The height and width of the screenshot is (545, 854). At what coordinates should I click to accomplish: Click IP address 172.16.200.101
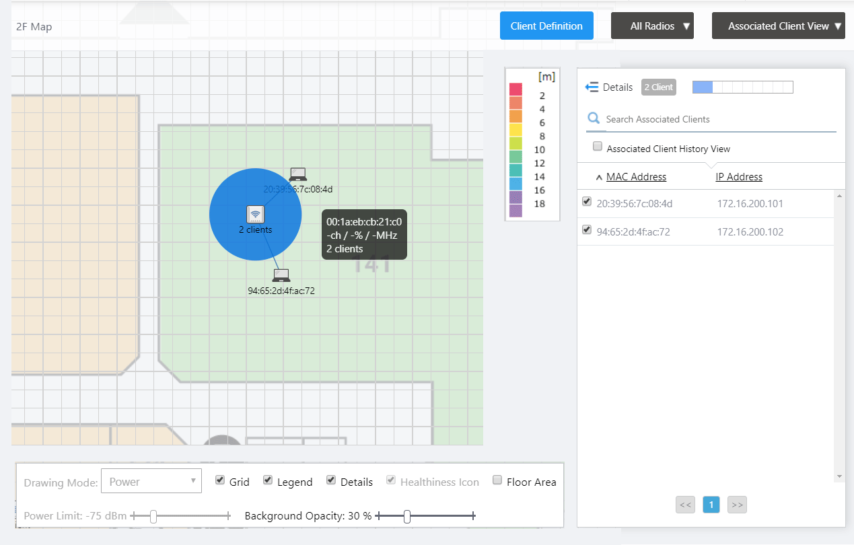(x=750, y=204)
